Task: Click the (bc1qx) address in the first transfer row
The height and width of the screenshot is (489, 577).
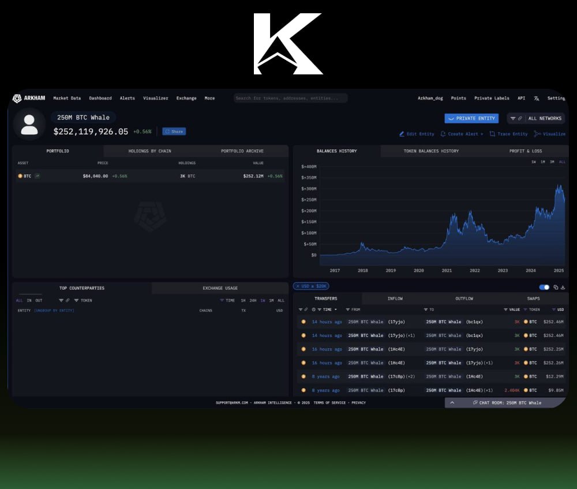Action: click(x=474, y=322)
